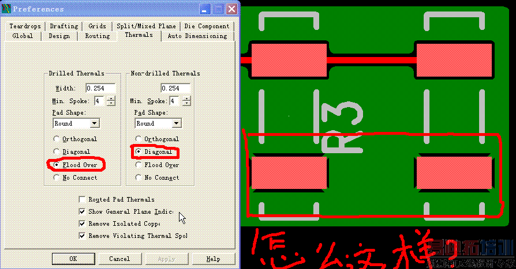Switch to the Global tab
This screenshot has width=516, height=269.
coord(23,36)
